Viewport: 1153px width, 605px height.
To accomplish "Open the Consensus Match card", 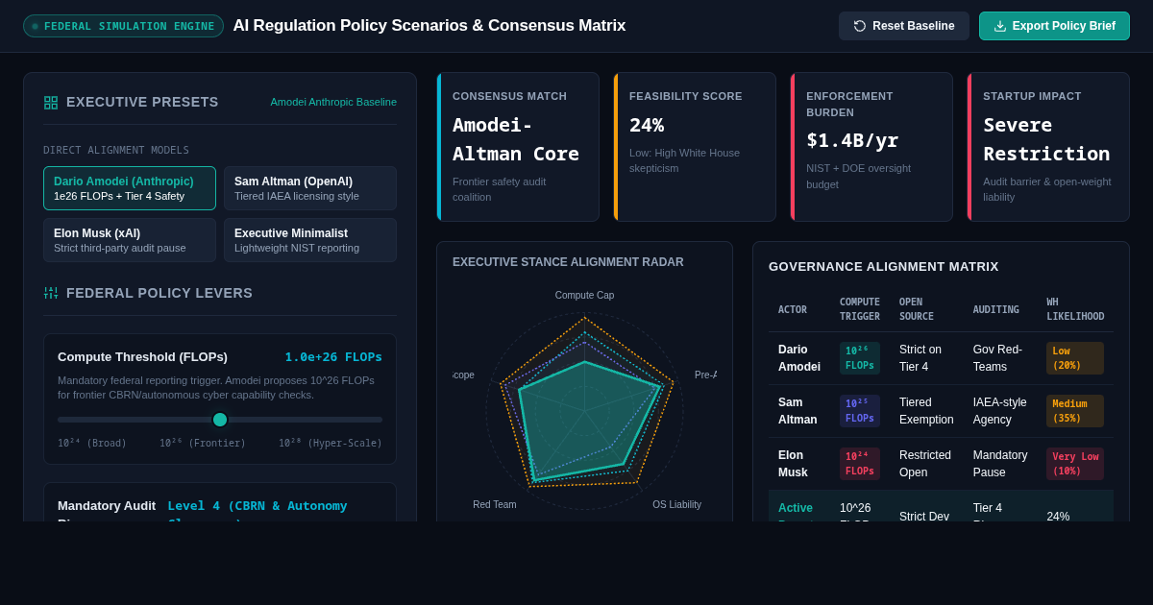I will [x=518, y=147].
